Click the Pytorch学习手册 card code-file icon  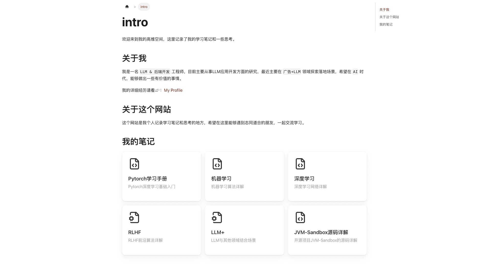[134, 164]
